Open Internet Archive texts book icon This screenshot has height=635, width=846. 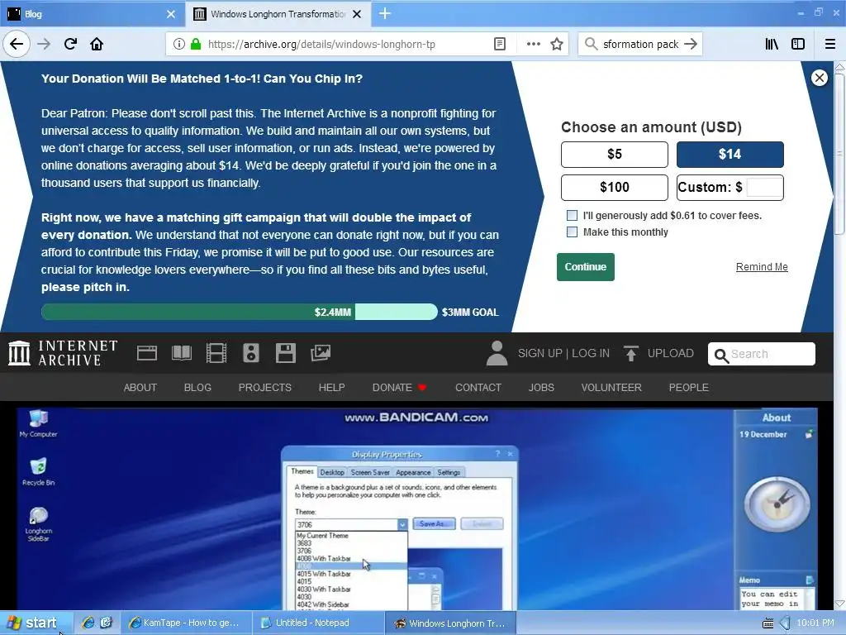pyautogui.click(x=181, y=353)
